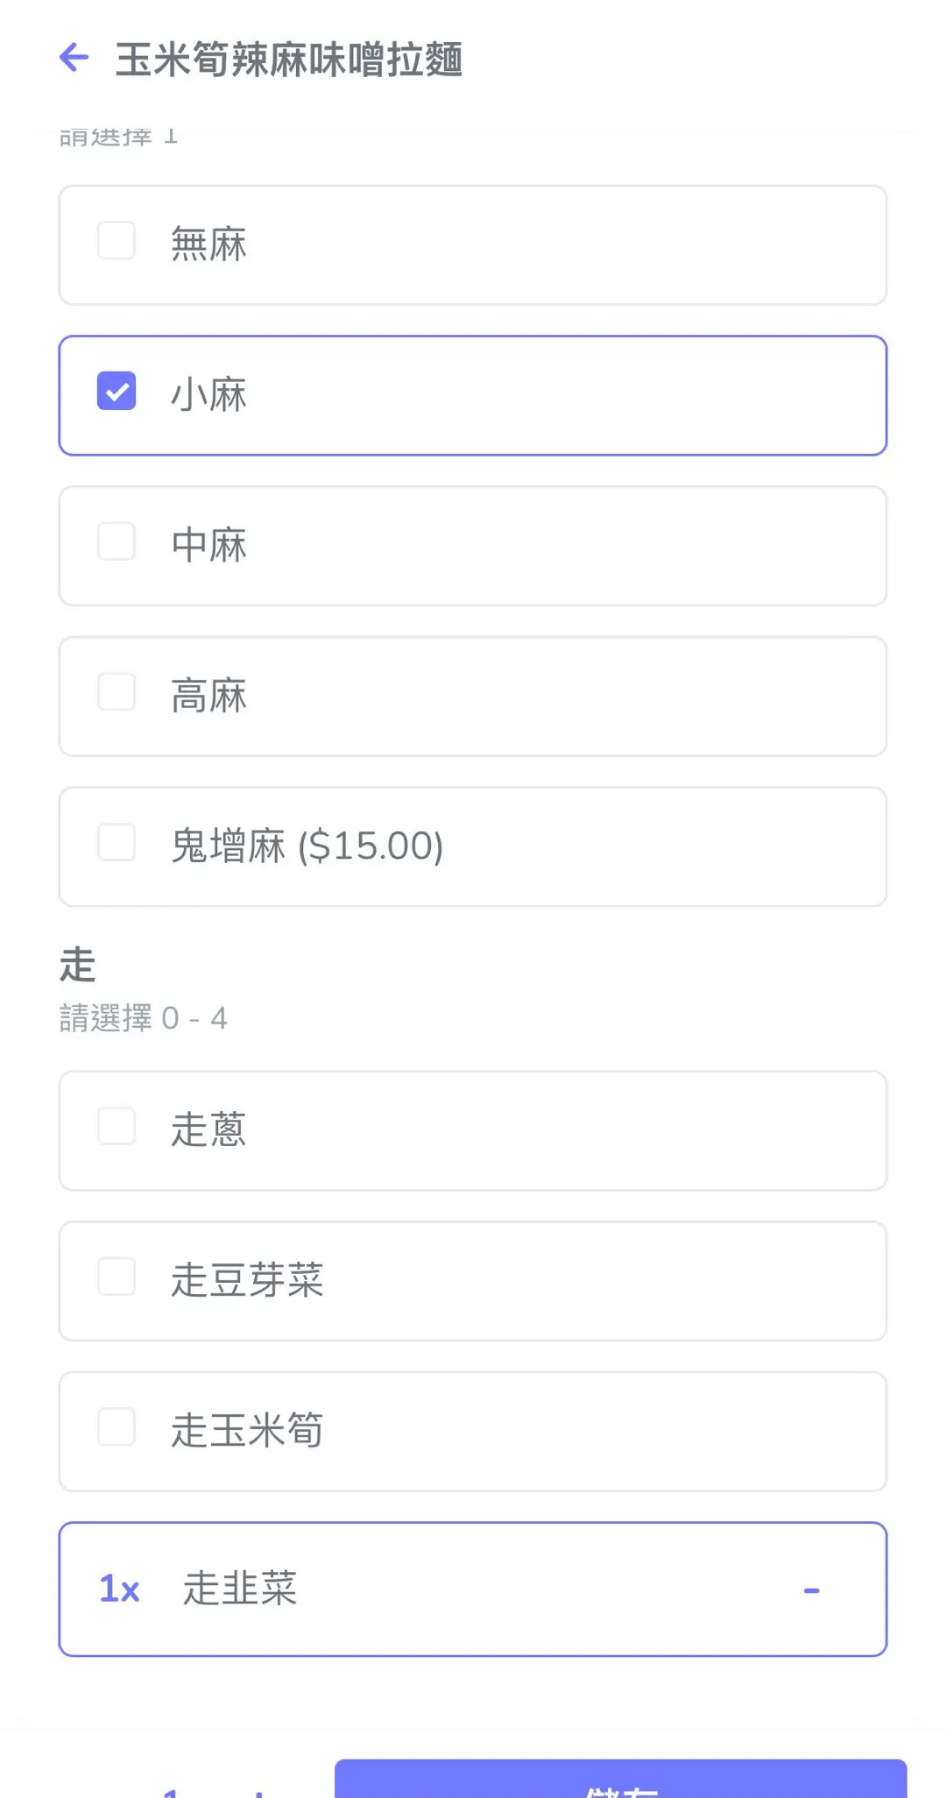Screen dimensions: 946x1798
Task: Check the 無麻 checkbox
Action: 116,241
